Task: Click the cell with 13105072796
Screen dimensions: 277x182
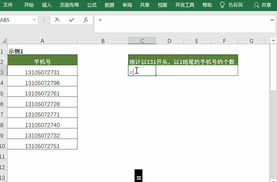Action: coord(42,81)
